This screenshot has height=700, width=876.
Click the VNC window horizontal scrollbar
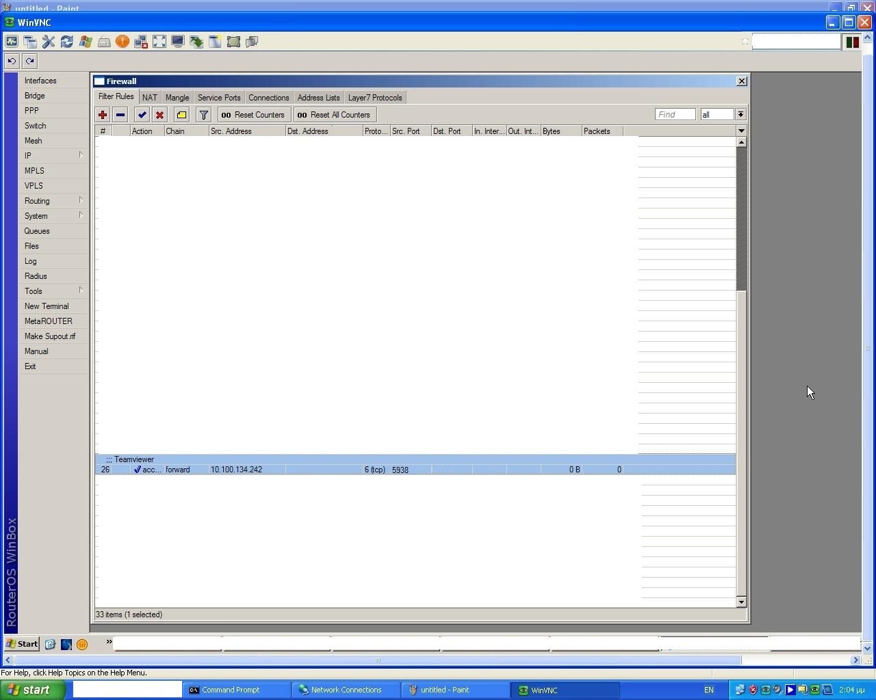click(x=378, y=660)
